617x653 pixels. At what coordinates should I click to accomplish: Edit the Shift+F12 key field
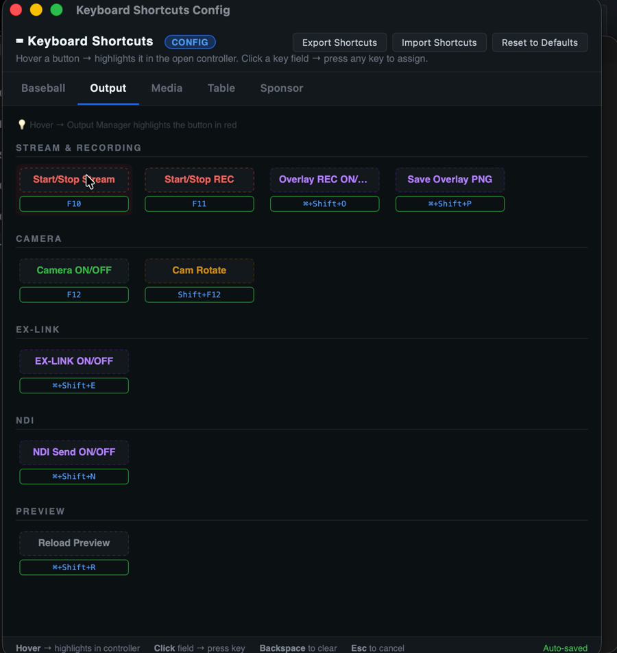[x=199, y=295]
